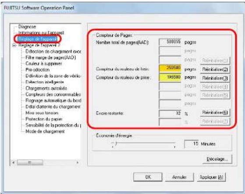Click Réinitialiser(6) for remaining ink
245x194 pixels.
(x=215, y=112)
